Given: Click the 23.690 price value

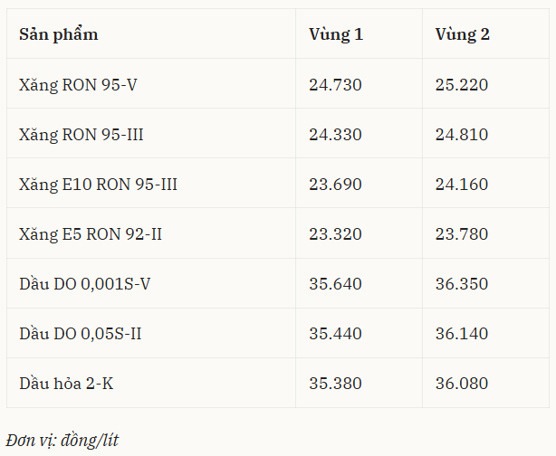Looking at the screenshot, I should (x=335, y=185).
